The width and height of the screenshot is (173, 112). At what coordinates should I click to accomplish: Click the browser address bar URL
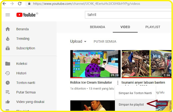pyautogui.click(x=86, y=4)
